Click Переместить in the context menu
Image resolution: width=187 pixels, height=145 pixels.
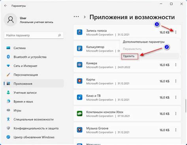(x=132, y=49)
